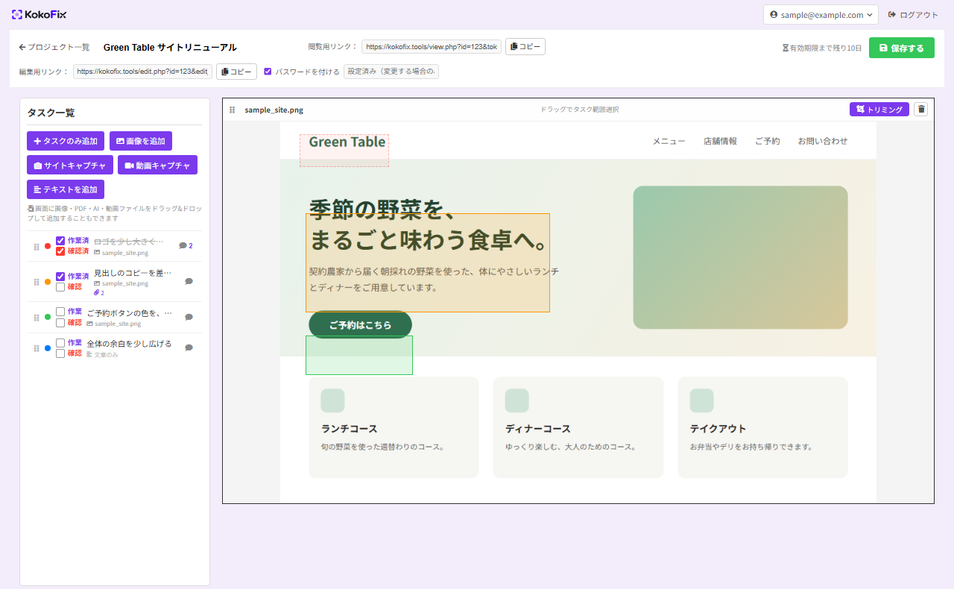Select the red dashed region over Green Table logo
Screen dimensions: 954x589
point(344,151)
